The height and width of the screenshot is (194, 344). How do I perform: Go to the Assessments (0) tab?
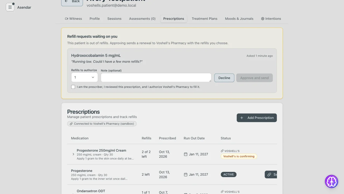click(x=142, y=19)
